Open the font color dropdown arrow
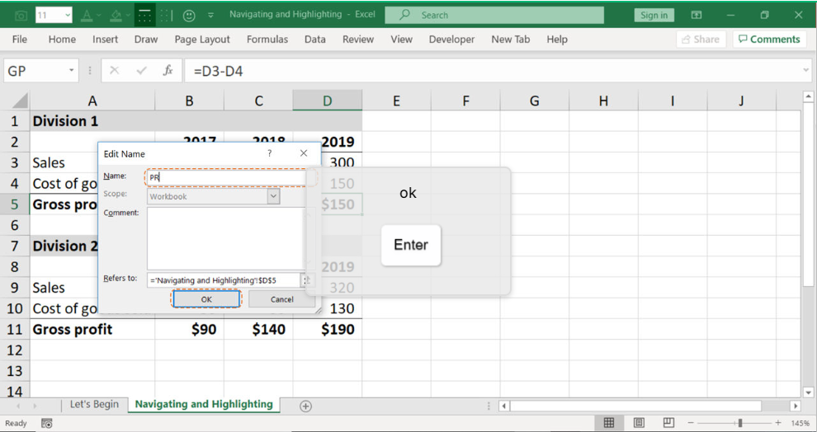 (x=98, y=16)
